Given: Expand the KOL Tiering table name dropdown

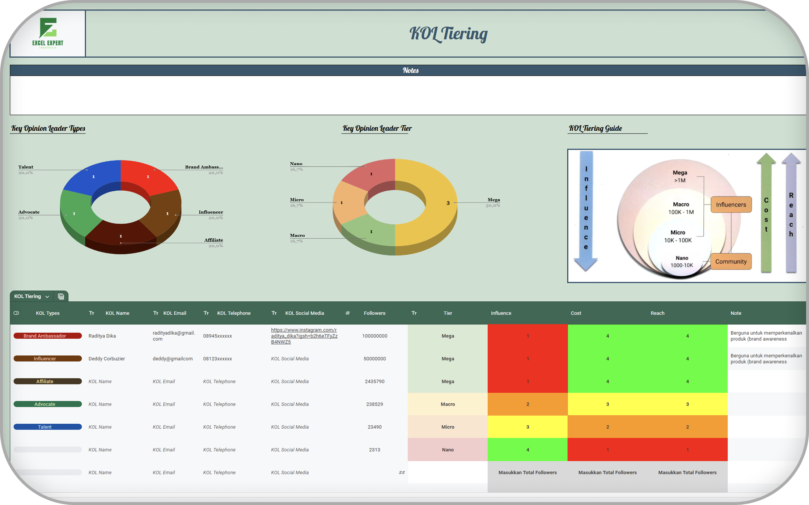Looking at the screenshot, I should [47, 297].
